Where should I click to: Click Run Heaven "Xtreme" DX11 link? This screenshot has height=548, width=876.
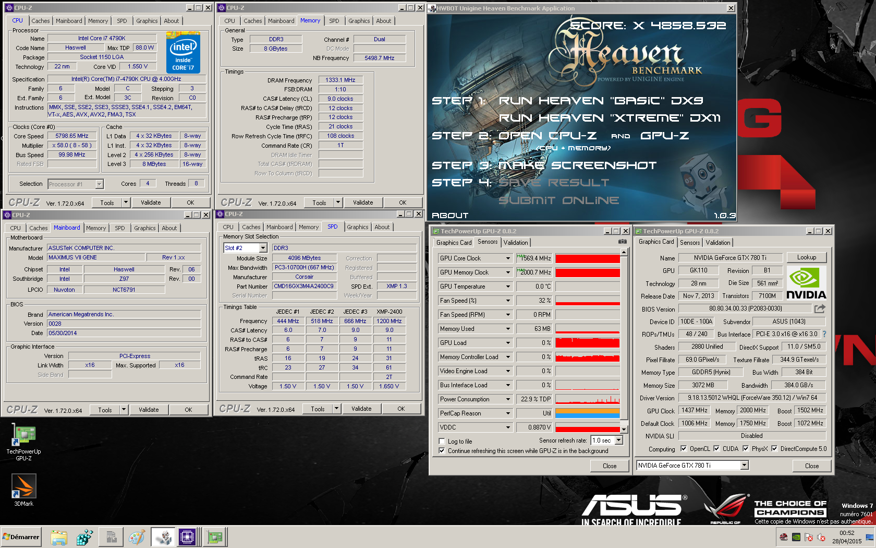click(610, 118)
